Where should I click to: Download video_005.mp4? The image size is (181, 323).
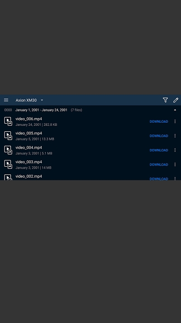(x=159, y=136)
